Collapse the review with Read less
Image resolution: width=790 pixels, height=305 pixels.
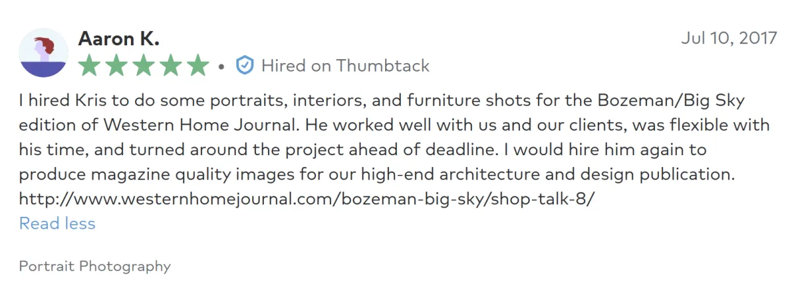click(57, 223)
